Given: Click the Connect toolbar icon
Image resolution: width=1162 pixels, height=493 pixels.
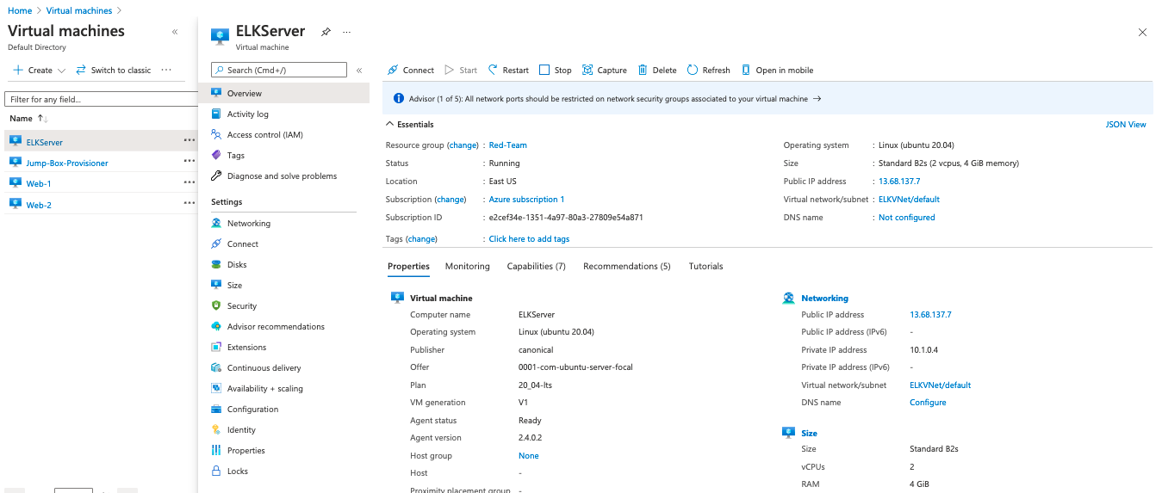Looking at the screenshot, I should point(393,70).
